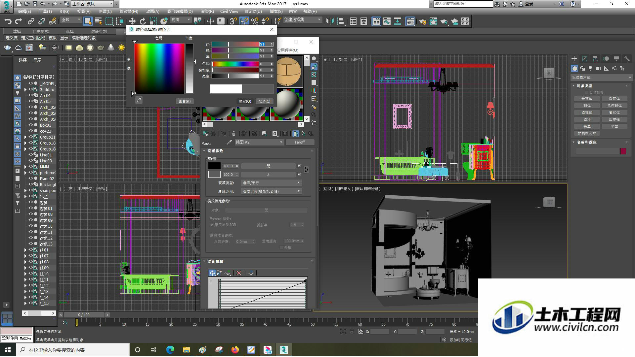The height and width of the screenshot is (357, 635).
Task: Toggle visibility eye of 对象08
Action: tap(30, 214)
